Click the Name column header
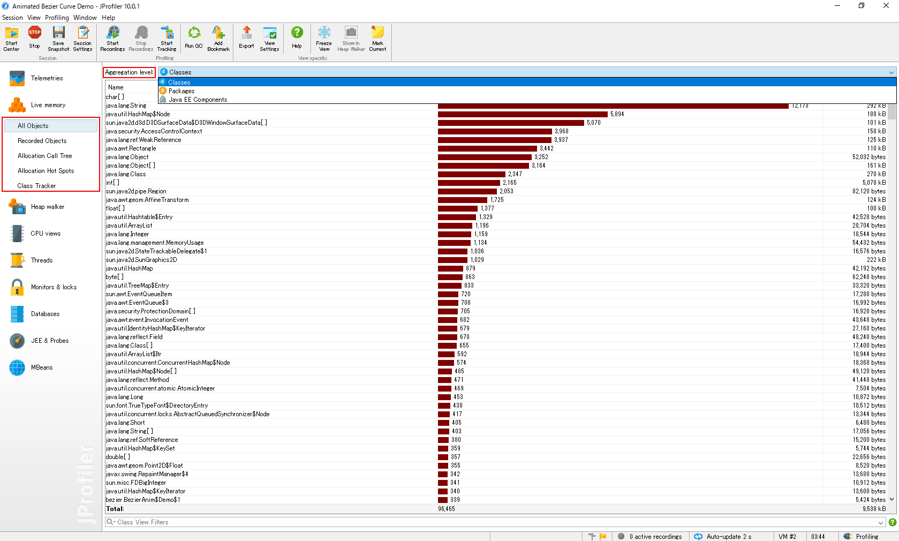 [132, 87]
